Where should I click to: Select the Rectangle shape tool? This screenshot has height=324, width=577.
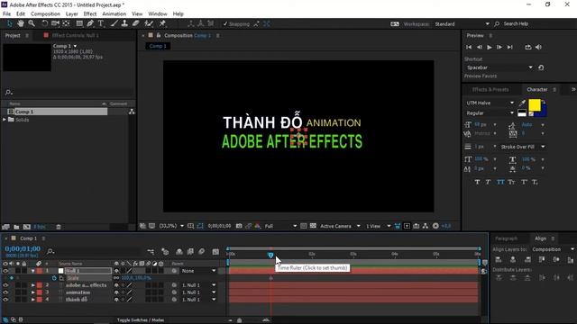(x=79, y=23)
